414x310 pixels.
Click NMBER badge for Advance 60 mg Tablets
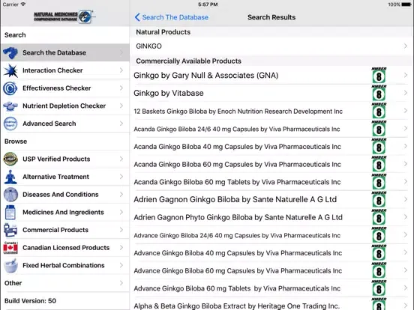[x=379, y=288]
